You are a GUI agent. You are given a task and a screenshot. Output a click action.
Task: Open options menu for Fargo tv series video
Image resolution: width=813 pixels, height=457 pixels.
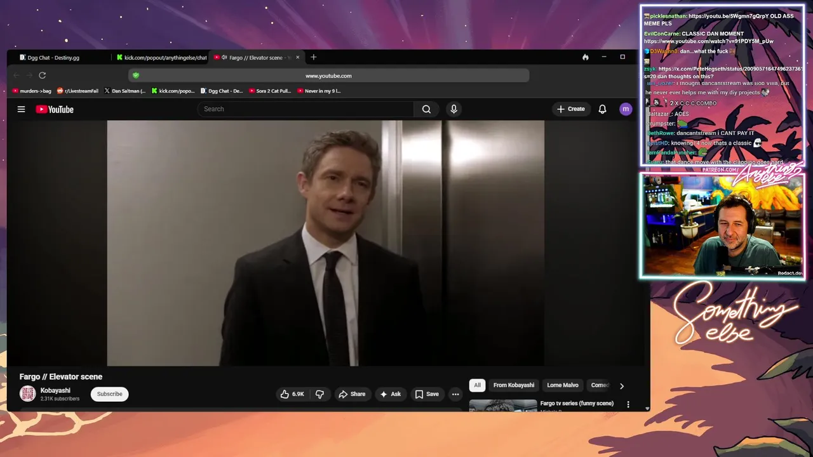point(628,404)
